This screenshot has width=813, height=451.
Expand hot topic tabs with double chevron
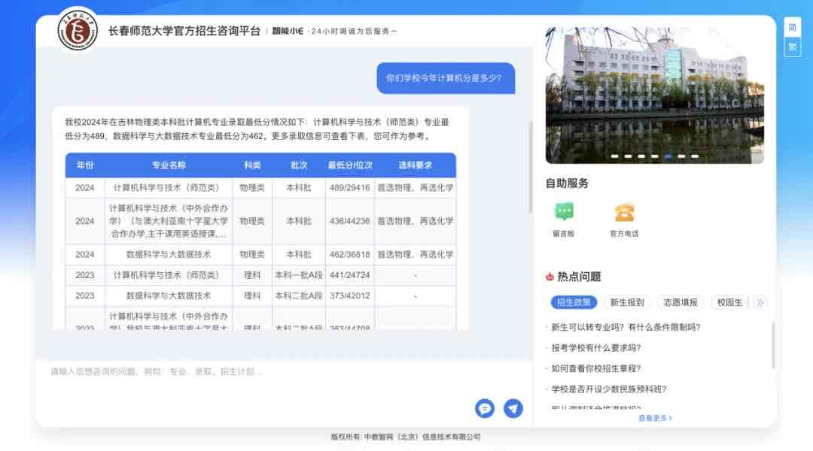click(760, 302)
